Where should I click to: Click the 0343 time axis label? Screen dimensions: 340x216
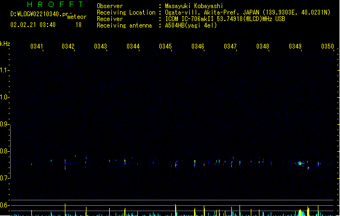(101, 46)
